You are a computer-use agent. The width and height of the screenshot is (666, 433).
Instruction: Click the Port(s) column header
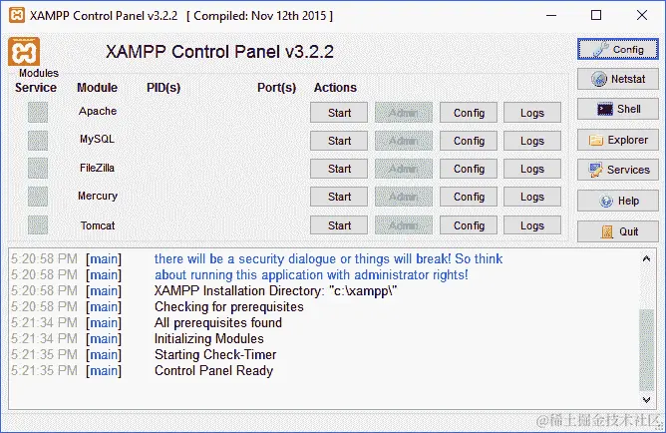(276, 88)
